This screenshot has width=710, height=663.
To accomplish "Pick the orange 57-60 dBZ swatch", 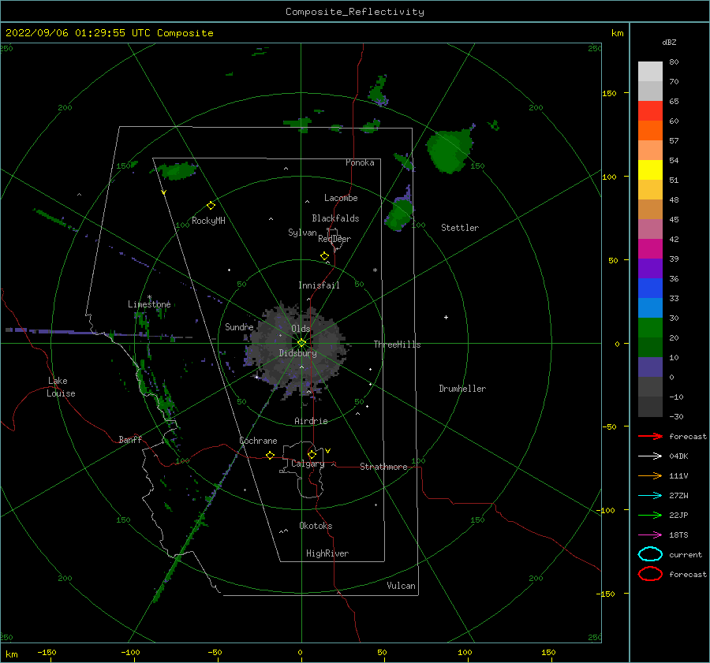I will (650, 131).
